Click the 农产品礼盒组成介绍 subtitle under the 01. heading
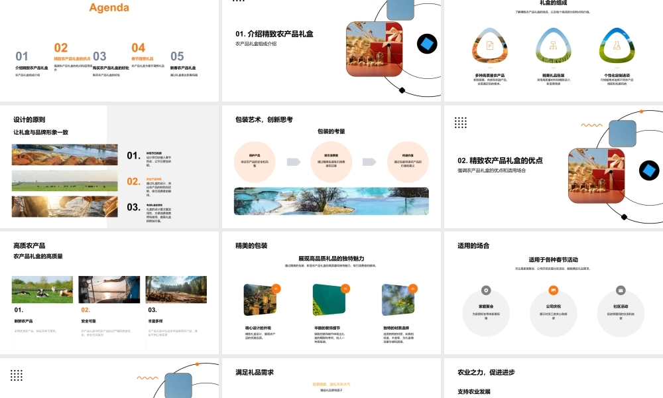The height and width of the screenshot is (398, 663). [x=256, y=44]
